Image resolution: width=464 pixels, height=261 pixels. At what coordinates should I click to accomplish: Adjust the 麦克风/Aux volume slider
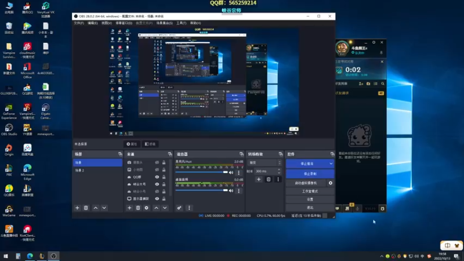[x=201, y=172]
